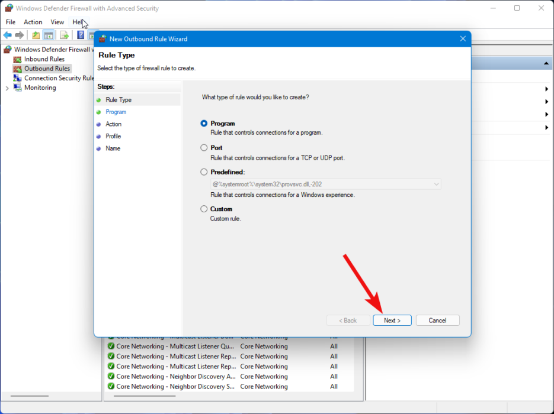This screenshot has height=414, width=554.
Task: Cancel the New Outbound Rule Wizard
Action: click(437, 321)
